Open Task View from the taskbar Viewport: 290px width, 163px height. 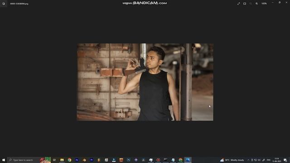click(x=54, y=160)
